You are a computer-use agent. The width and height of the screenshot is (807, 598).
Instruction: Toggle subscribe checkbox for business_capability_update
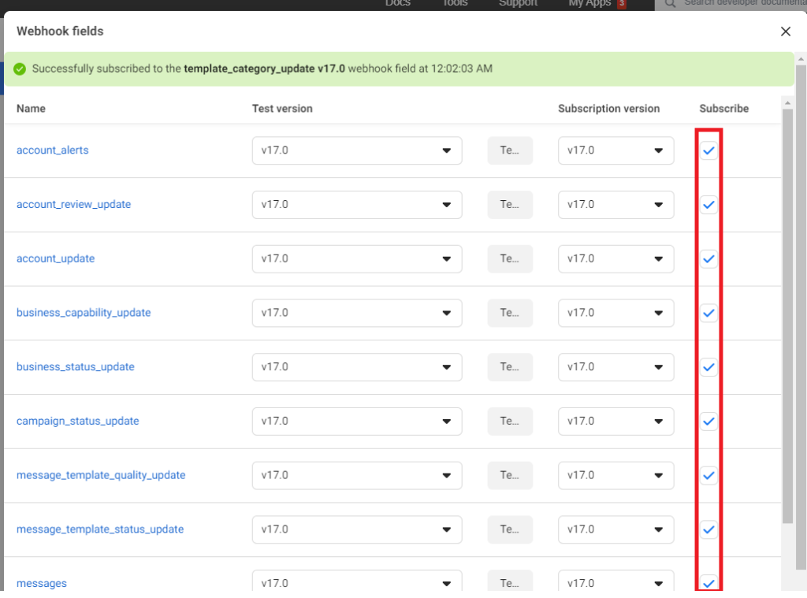point(708,313)
